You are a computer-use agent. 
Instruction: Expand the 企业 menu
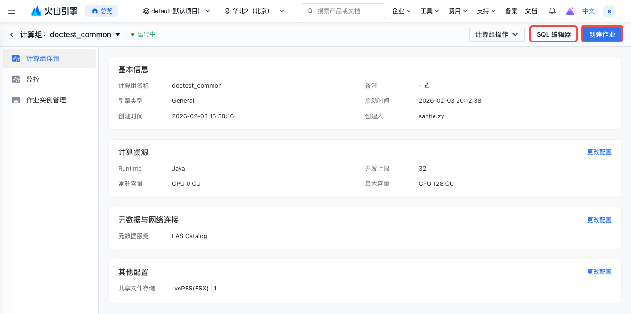[x=402, y=11]
